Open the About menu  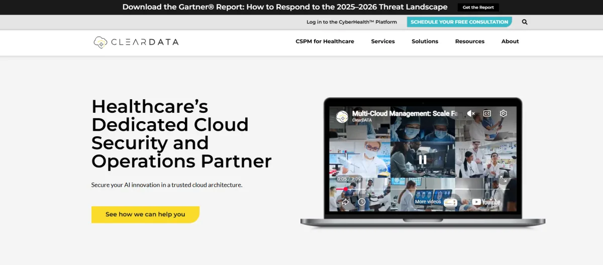tap(510, 42)
